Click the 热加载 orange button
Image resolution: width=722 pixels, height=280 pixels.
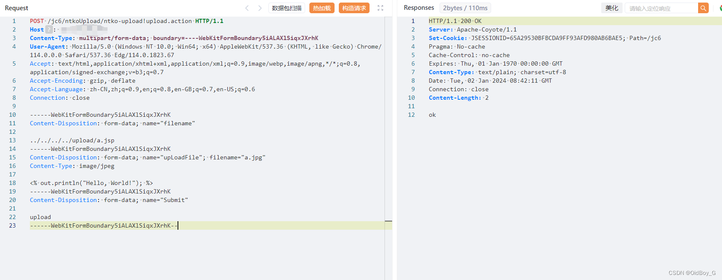(x=322, y=8)
